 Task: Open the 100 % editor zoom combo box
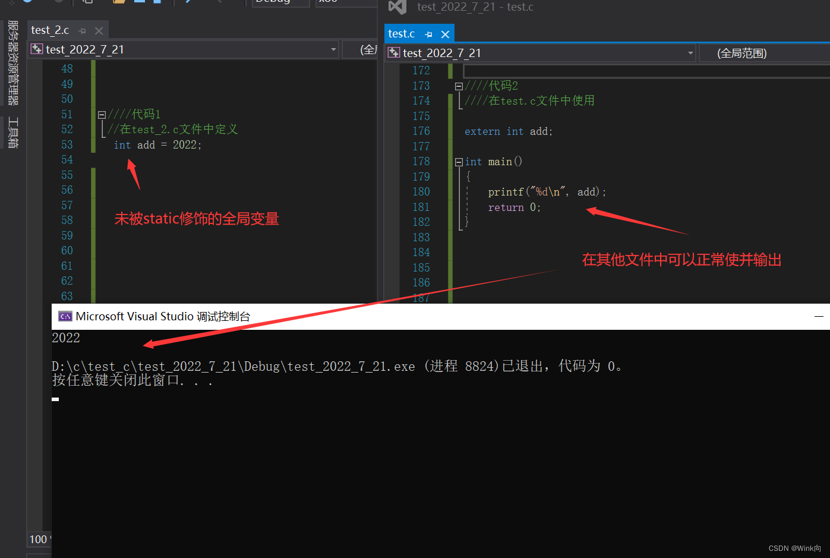point(39,539)
